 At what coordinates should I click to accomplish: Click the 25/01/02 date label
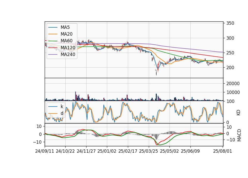(x=107, y=151)
